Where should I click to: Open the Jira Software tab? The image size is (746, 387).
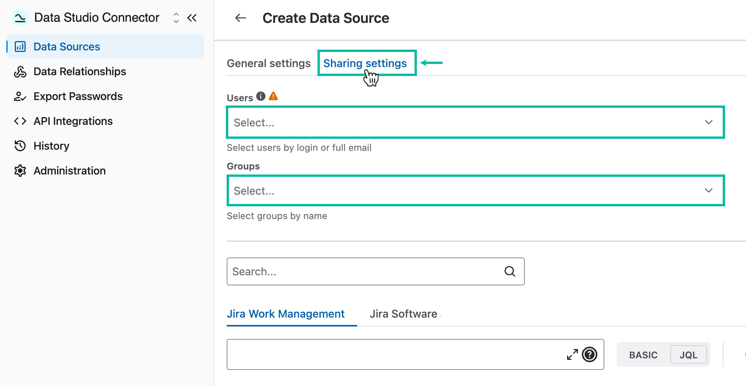(x=403, y=314)
